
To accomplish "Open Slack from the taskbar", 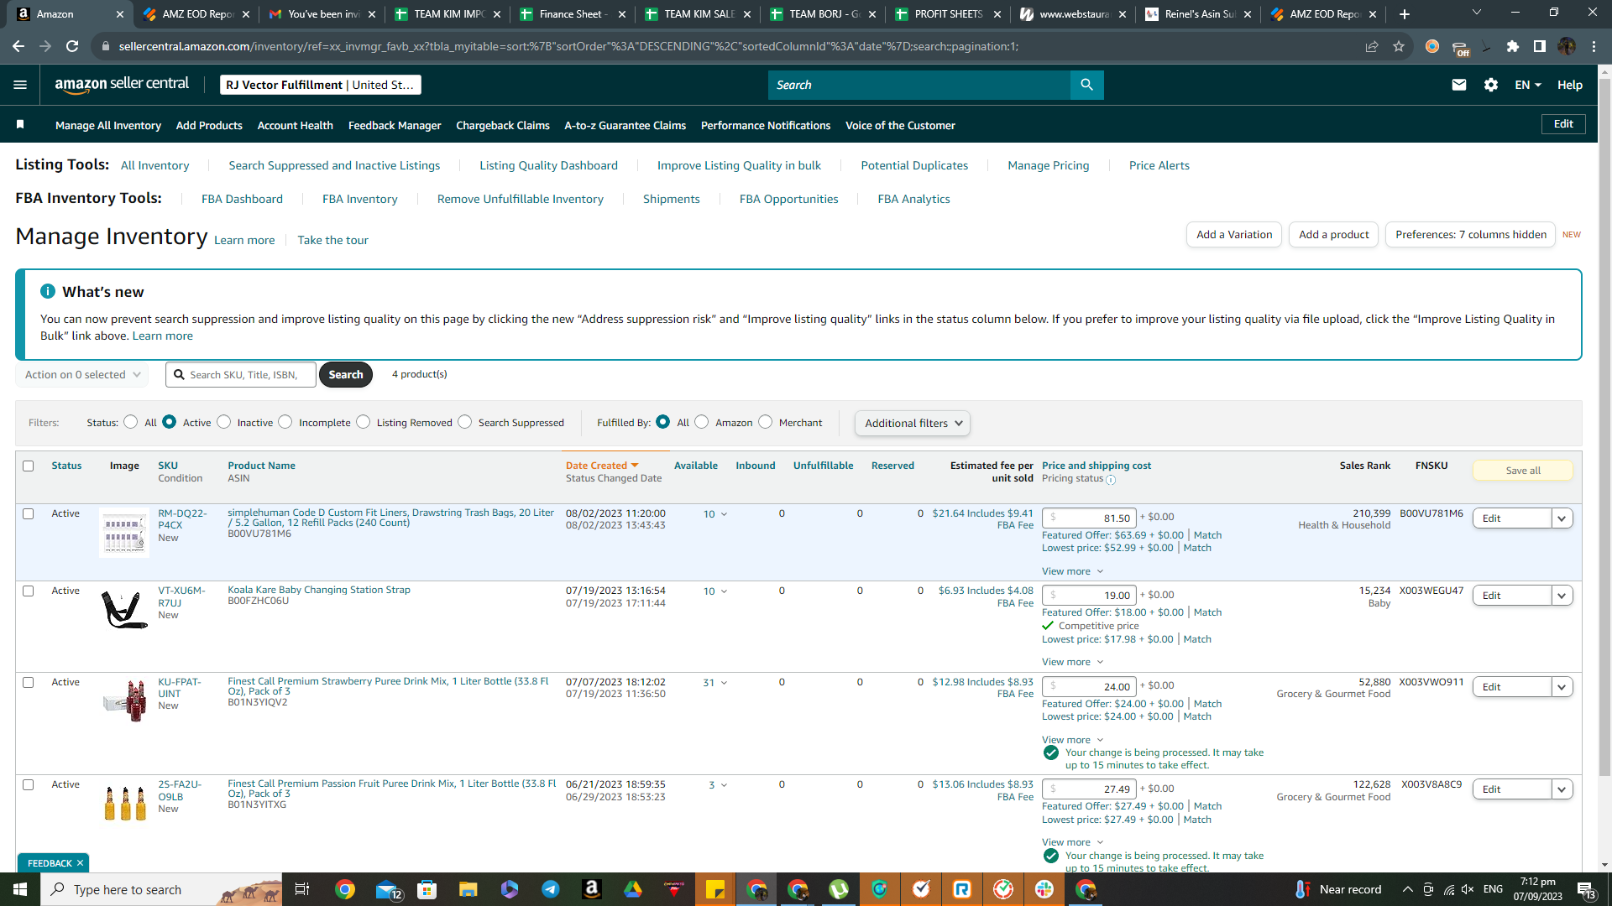I will click(x=1044, y=889).
